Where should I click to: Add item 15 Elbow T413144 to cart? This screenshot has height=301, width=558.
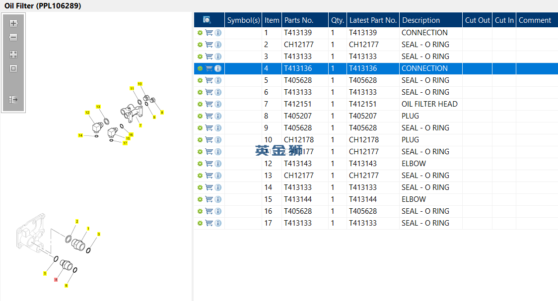click(x=209, y=199)
